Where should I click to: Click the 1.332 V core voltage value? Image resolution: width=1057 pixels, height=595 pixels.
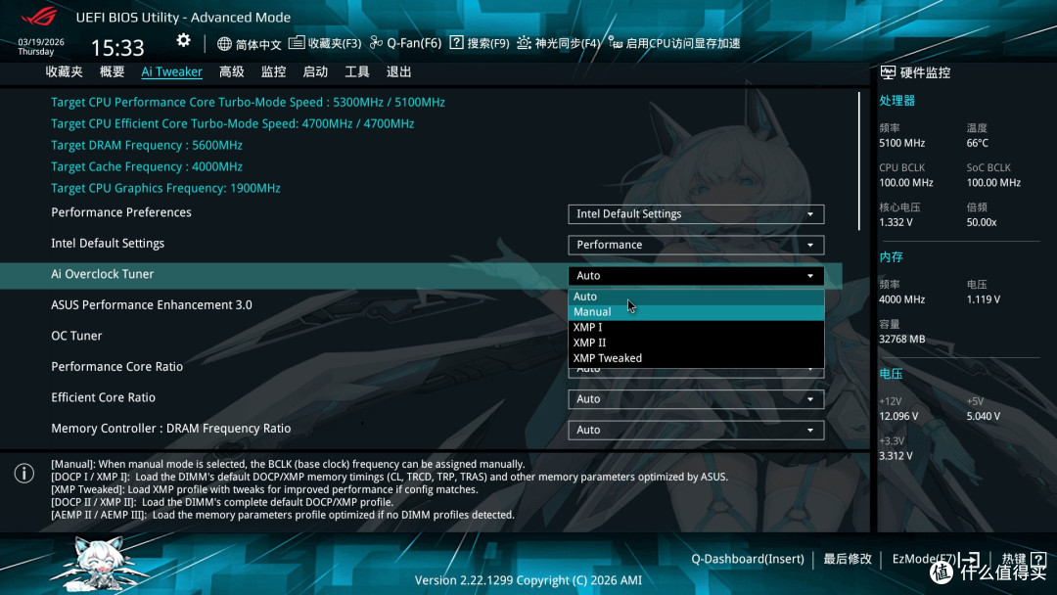click(896, 222)
